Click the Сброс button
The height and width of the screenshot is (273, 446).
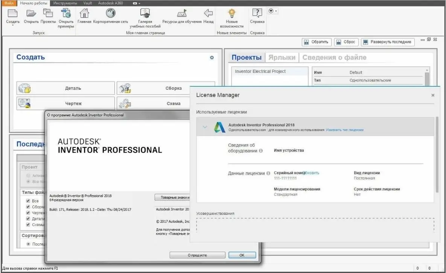pyautogui.click(x=346, y=42)
